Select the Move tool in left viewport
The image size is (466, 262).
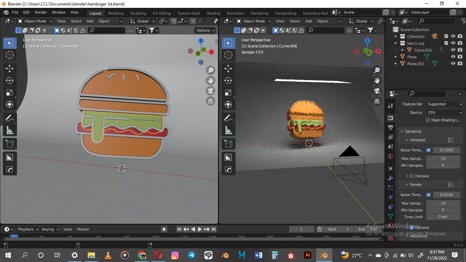point(10,69)
